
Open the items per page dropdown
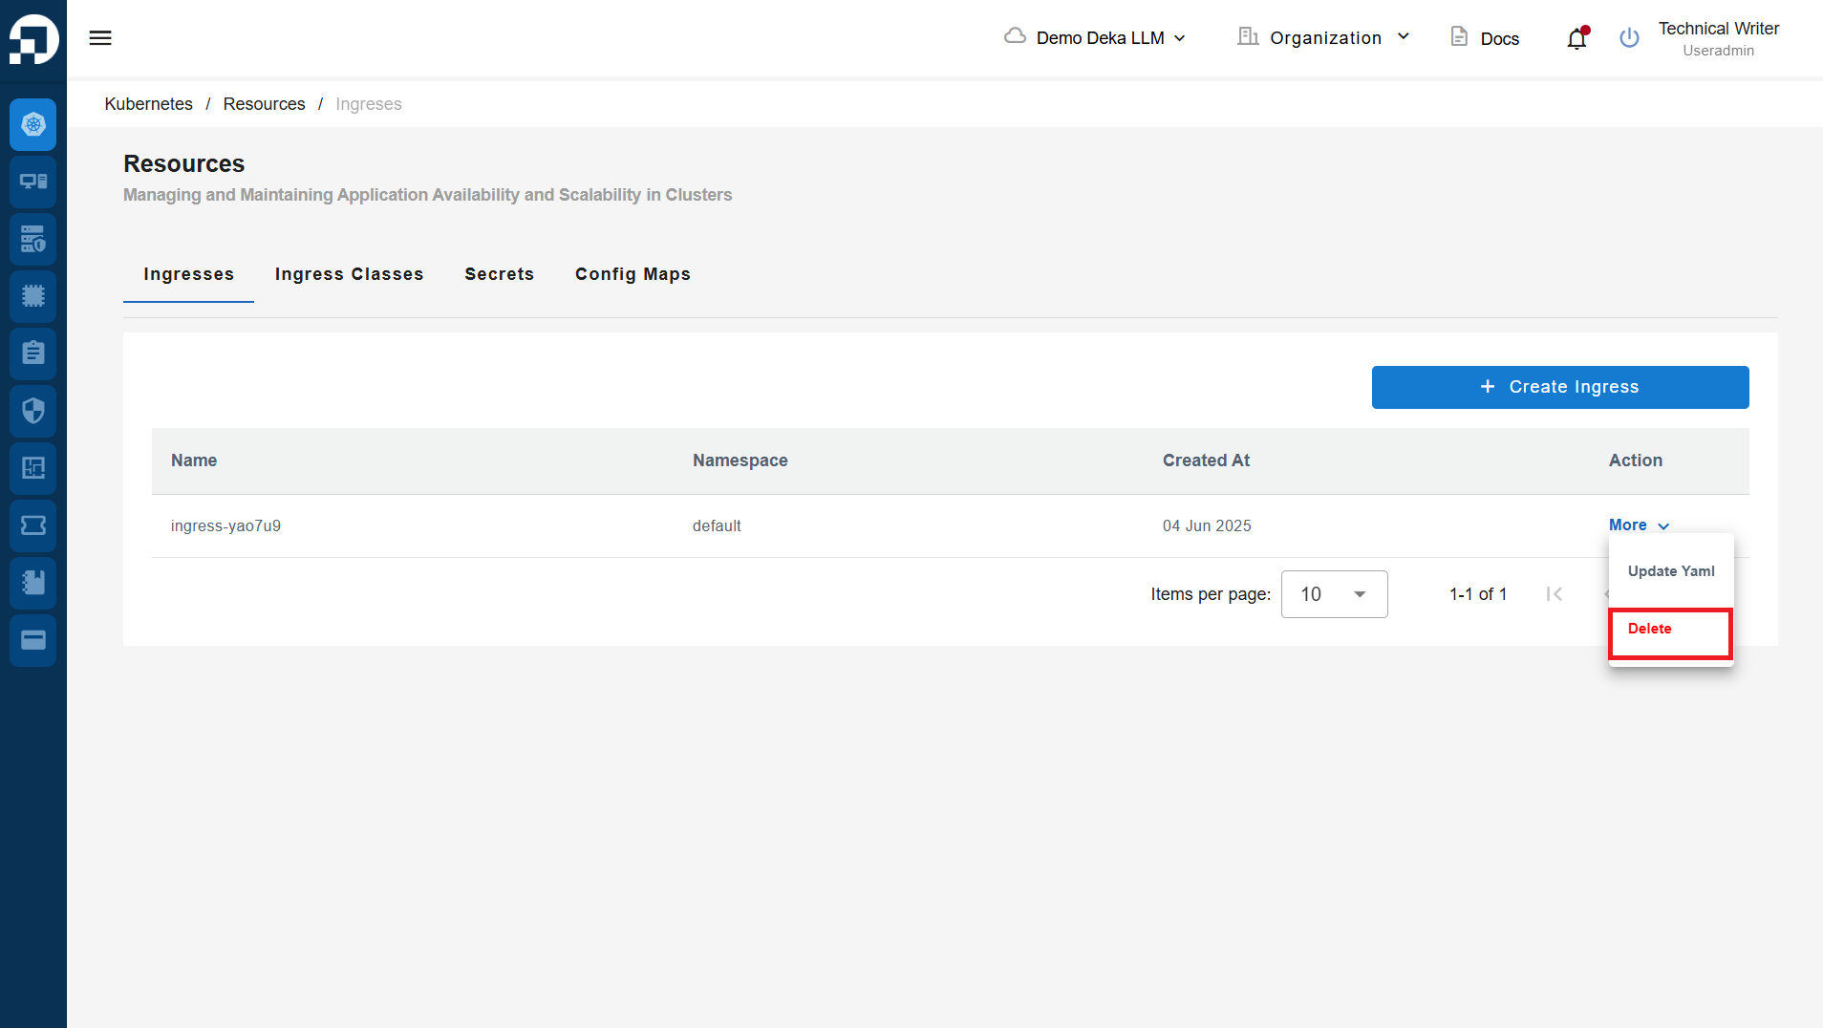click(1334, 594)
